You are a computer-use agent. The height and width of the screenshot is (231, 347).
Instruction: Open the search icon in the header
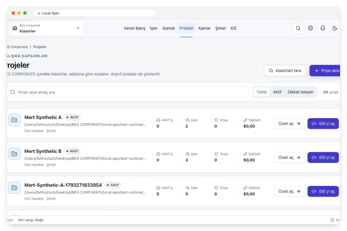(x=298, y=28)
